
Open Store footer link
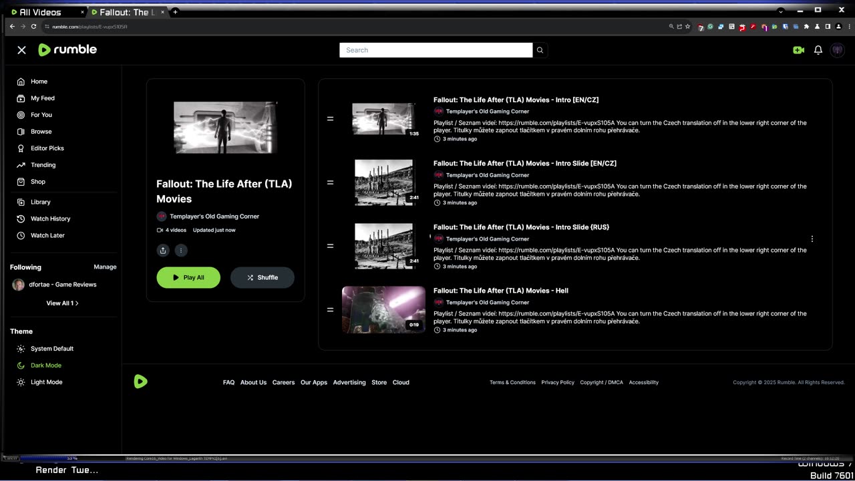click(x=379, y=383)
